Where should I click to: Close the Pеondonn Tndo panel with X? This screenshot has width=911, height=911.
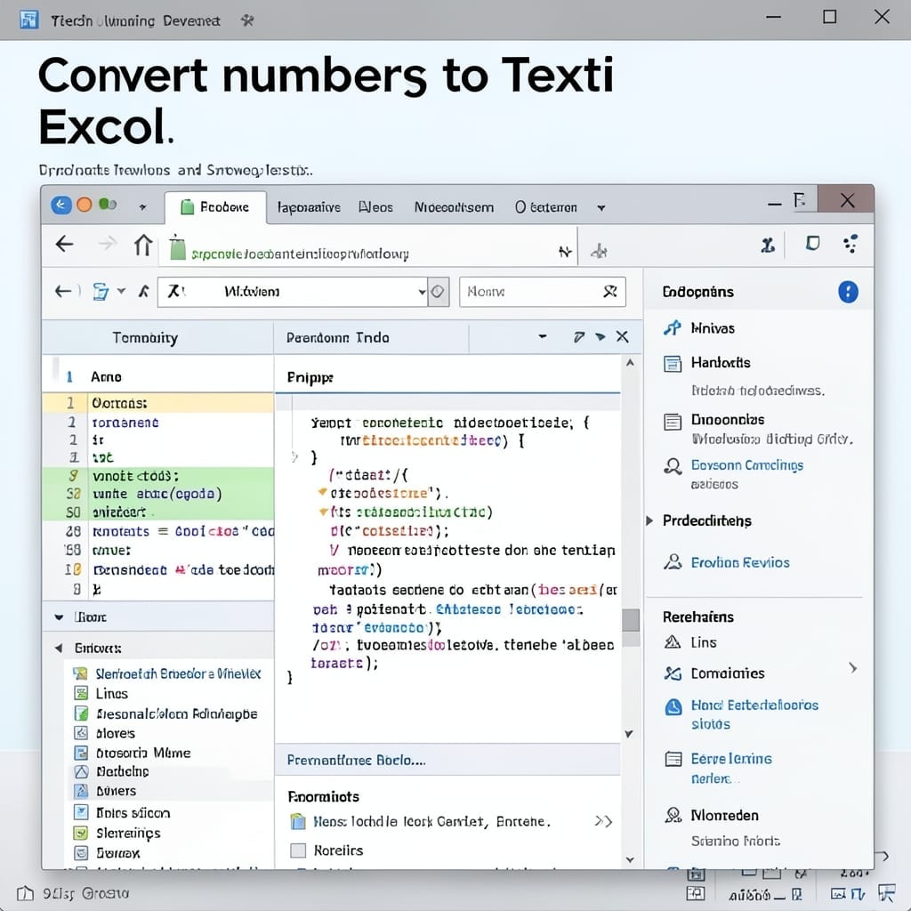622,336
